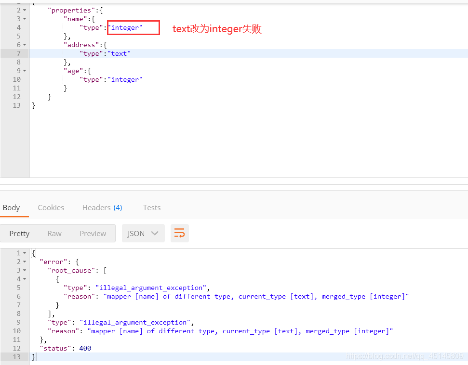Collapse response line 4 object fold arrow
The height and width of the screenshot is (365, 468).
pos(25,279)
